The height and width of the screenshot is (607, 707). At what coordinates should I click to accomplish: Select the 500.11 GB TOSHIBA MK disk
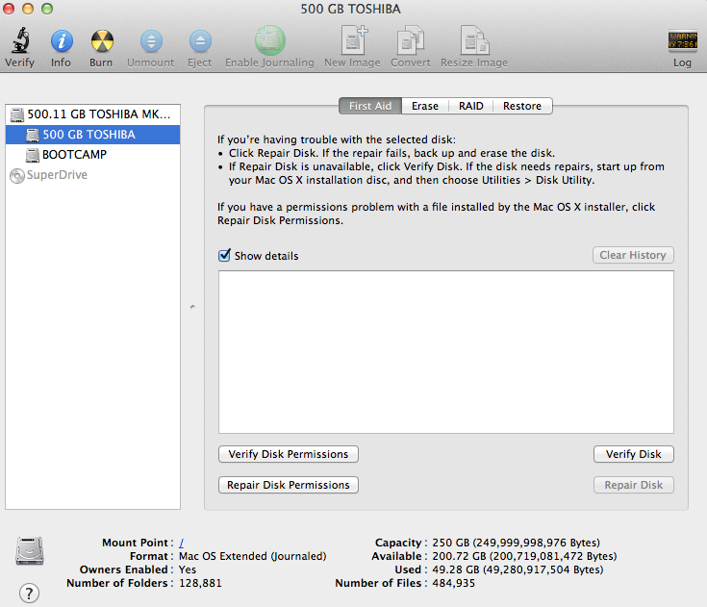92,114
